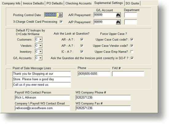Click W3 Company Fax # field
This screenshot has height=124, width=169.
click(103, 108)
